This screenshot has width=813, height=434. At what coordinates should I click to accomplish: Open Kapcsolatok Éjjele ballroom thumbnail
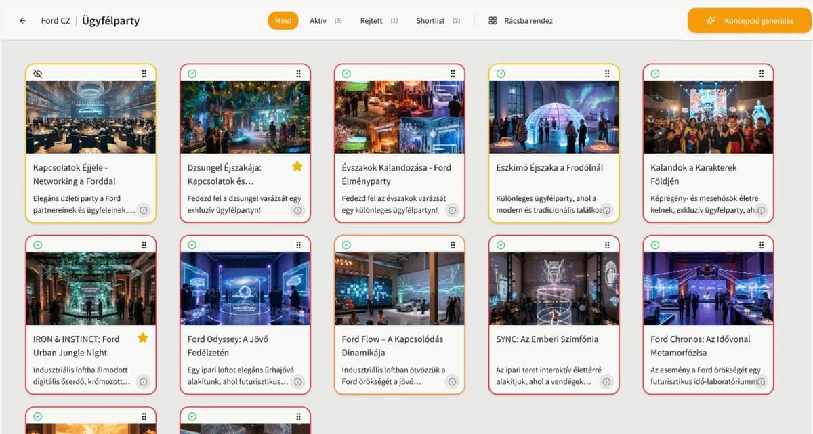(91, 117)
